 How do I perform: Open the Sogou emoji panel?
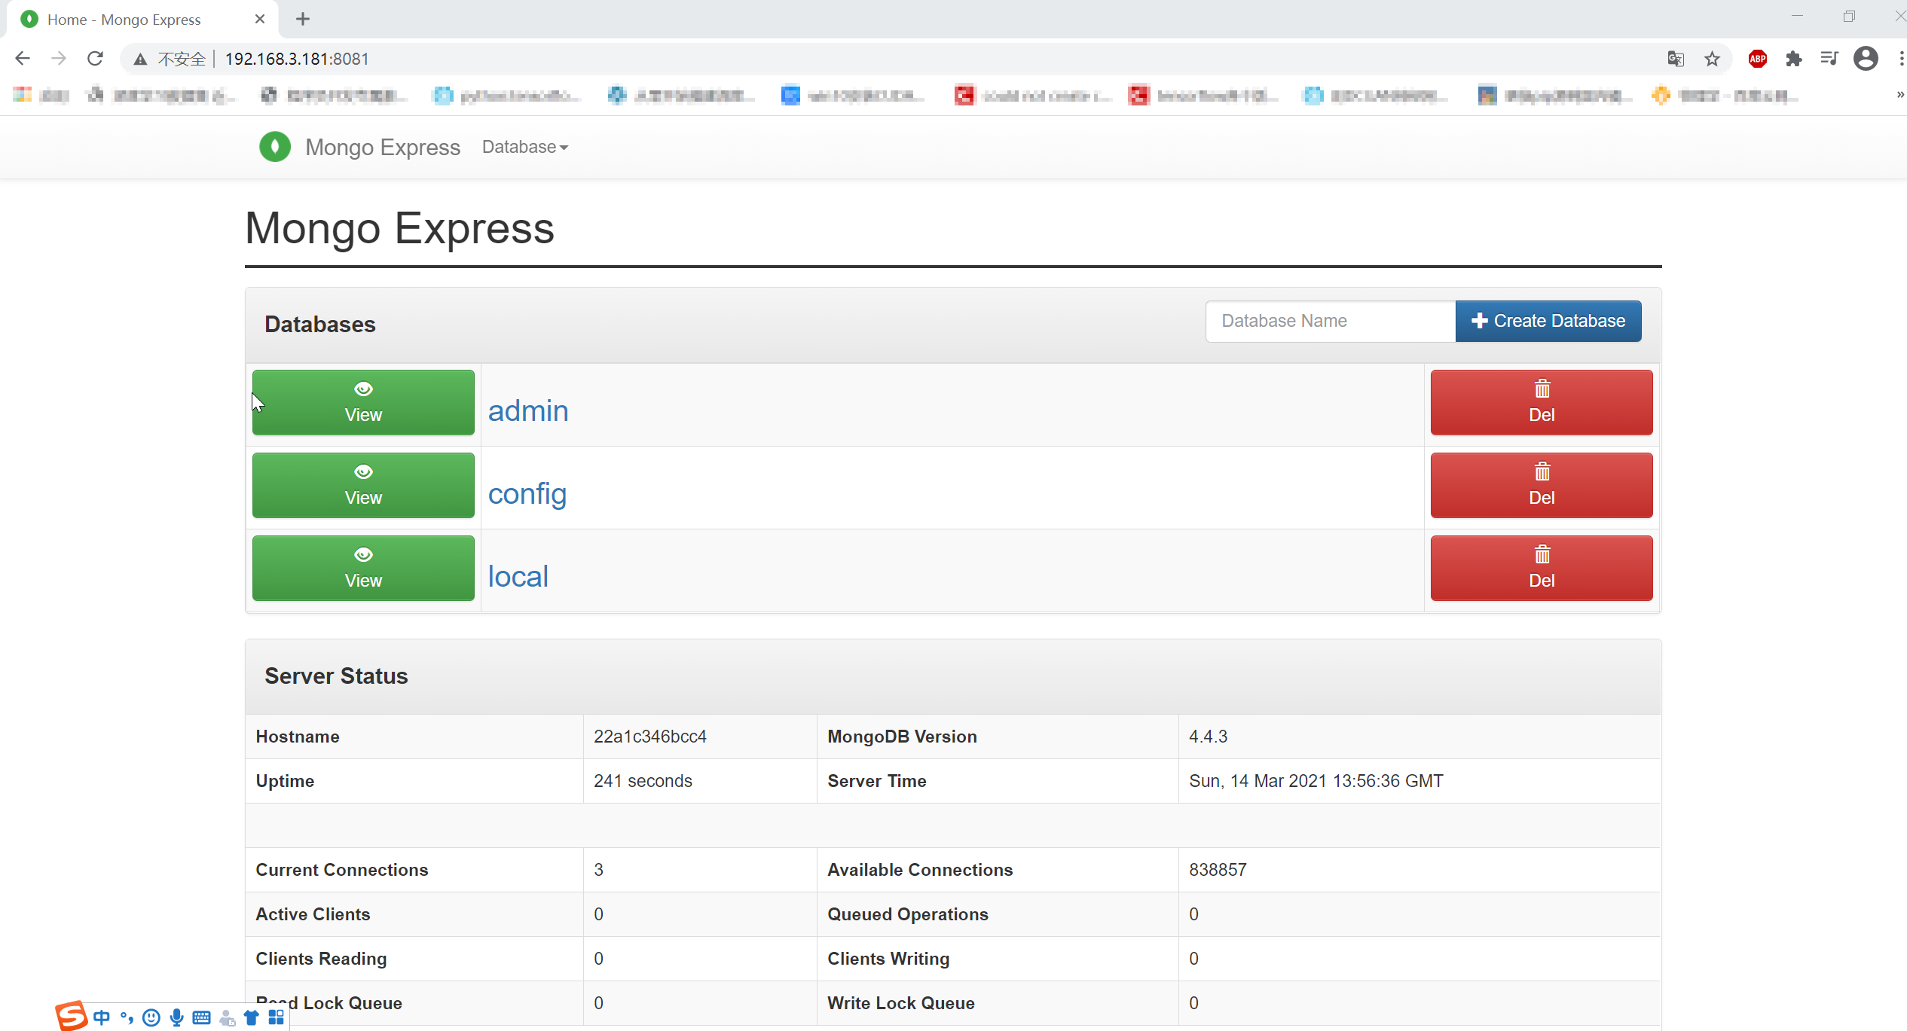[x=151, y=1018]
